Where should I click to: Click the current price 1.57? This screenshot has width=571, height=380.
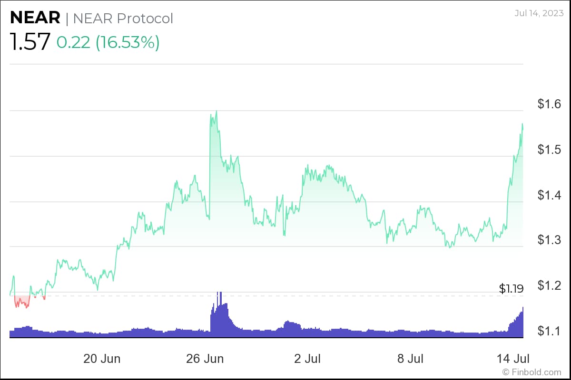30,42
